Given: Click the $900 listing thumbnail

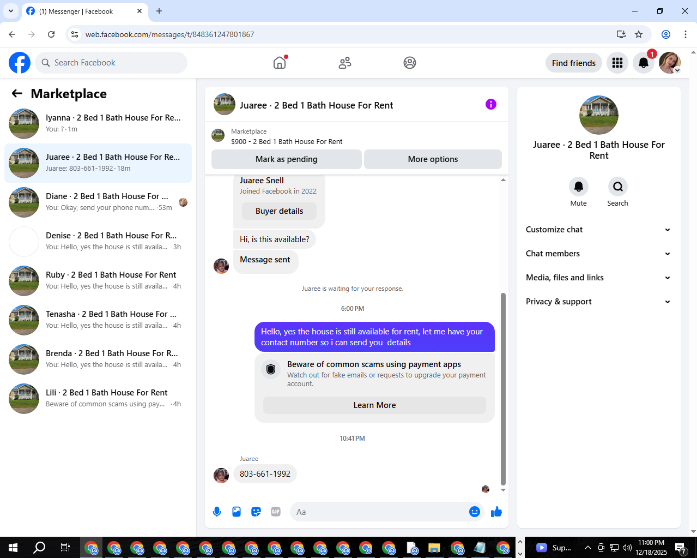Looking at the screenshot, I should pos(218,135).
